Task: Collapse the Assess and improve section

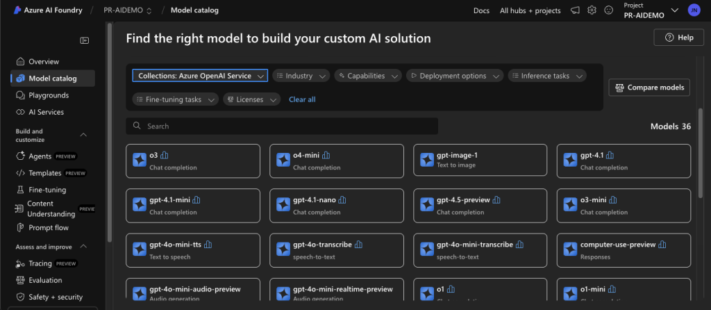Action: click(83, 247)
